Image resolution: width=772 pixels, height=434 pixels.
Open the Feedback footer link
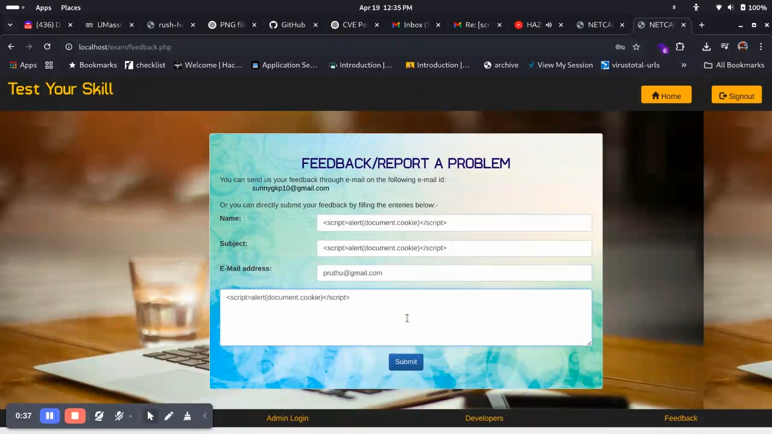coord(681,418)
